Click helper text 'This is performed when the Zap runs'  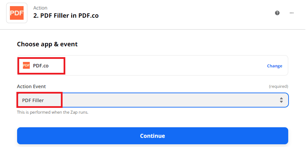(53, 112)
